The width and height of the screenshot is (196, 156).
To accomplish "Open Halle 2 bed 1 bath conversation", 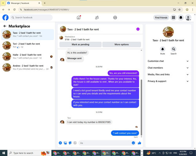I will click(x=27, y=57).
